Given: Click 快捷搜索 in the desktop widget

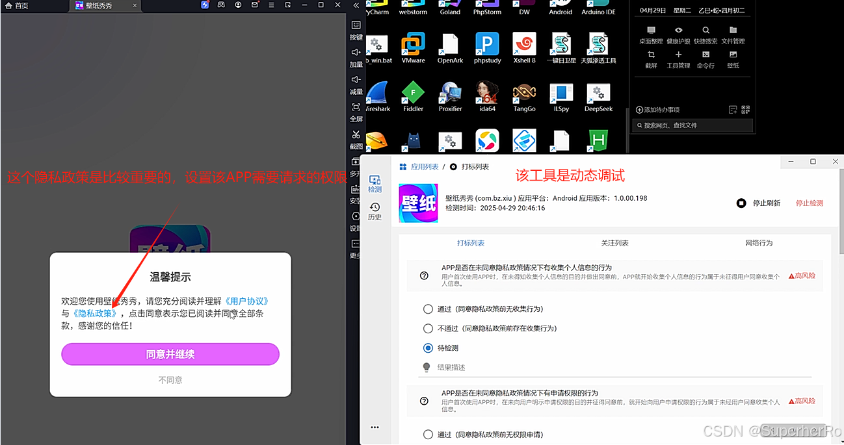Looking at the screenshot, I should [x=706, y=35].
